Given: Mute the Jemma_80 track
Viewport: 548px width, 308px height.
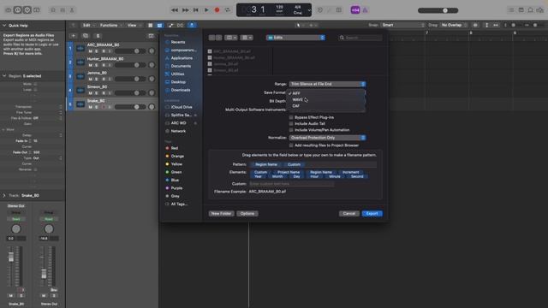Looking at the screenshot, I should point(91,79).
